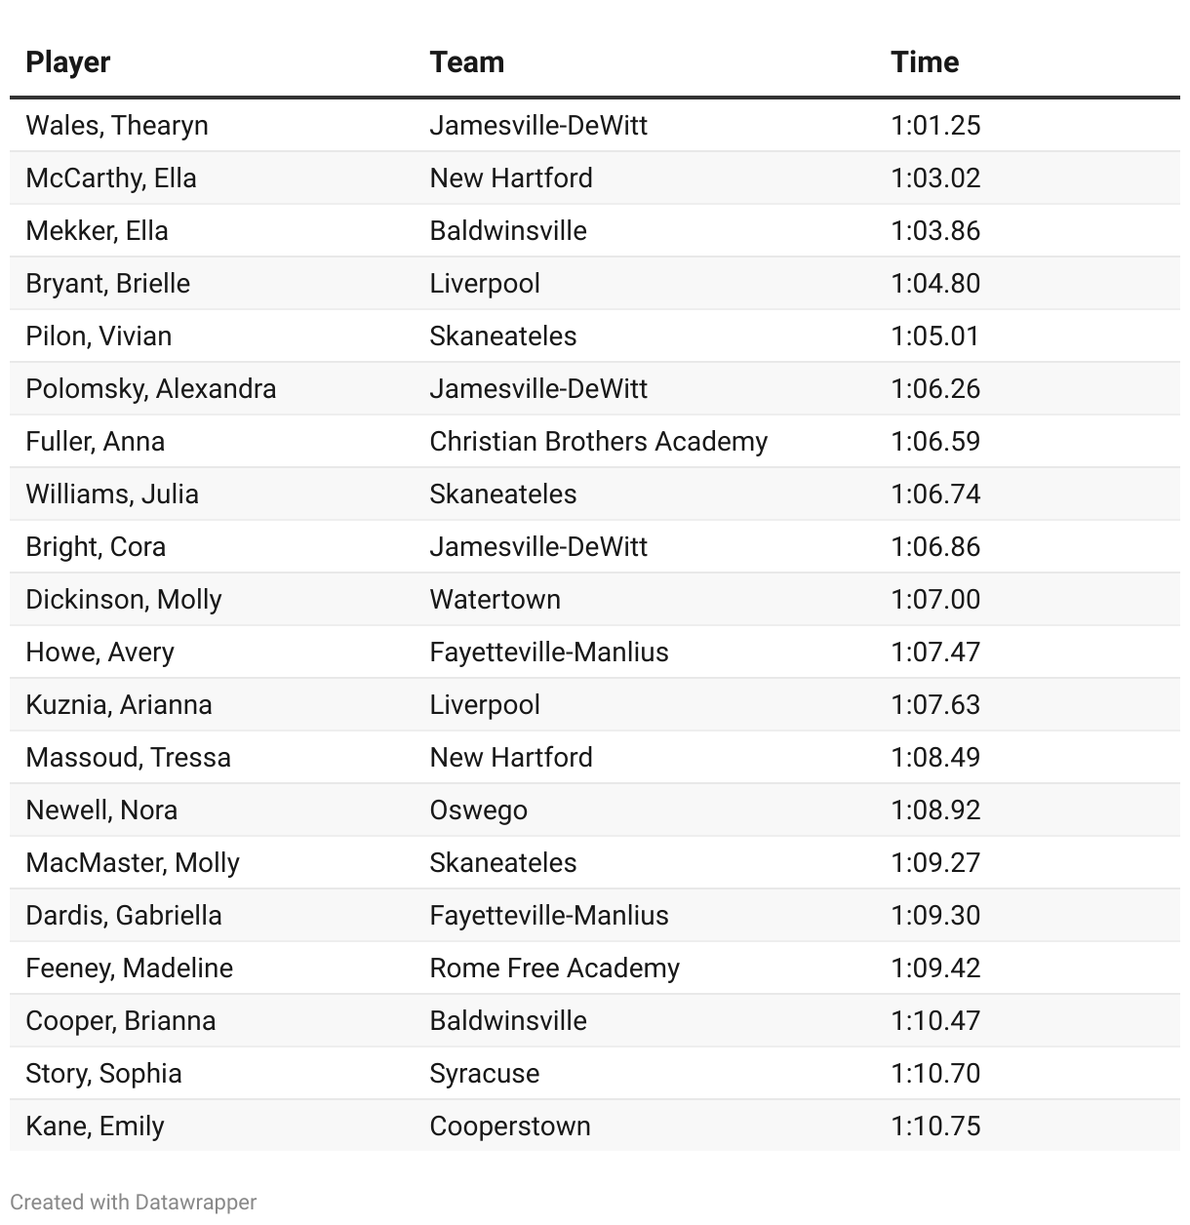Image resolution: width=1190 pixels, height=1225 pixels.
Task: Select MacMaster, Molly player name
Action: (x=133, y=863)
